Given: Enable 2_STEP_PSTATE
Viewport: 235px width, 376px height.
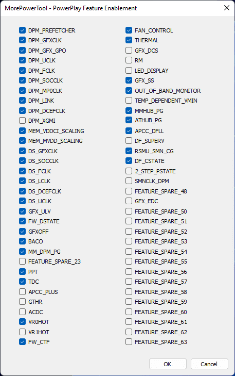Looking at the screenshot, I should pos(129,171).
